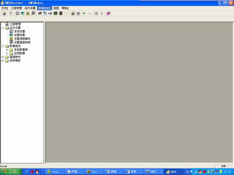This screenshot has width=234, height=175.
Task: Open the 视图 menu
Action: pos(56,8)
